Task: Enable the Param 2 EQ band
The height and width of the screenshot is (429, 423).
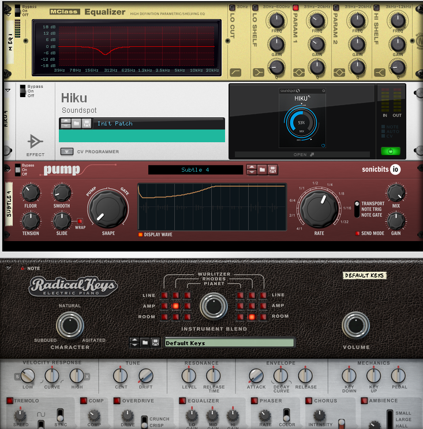Action: [x=336, y=8]
